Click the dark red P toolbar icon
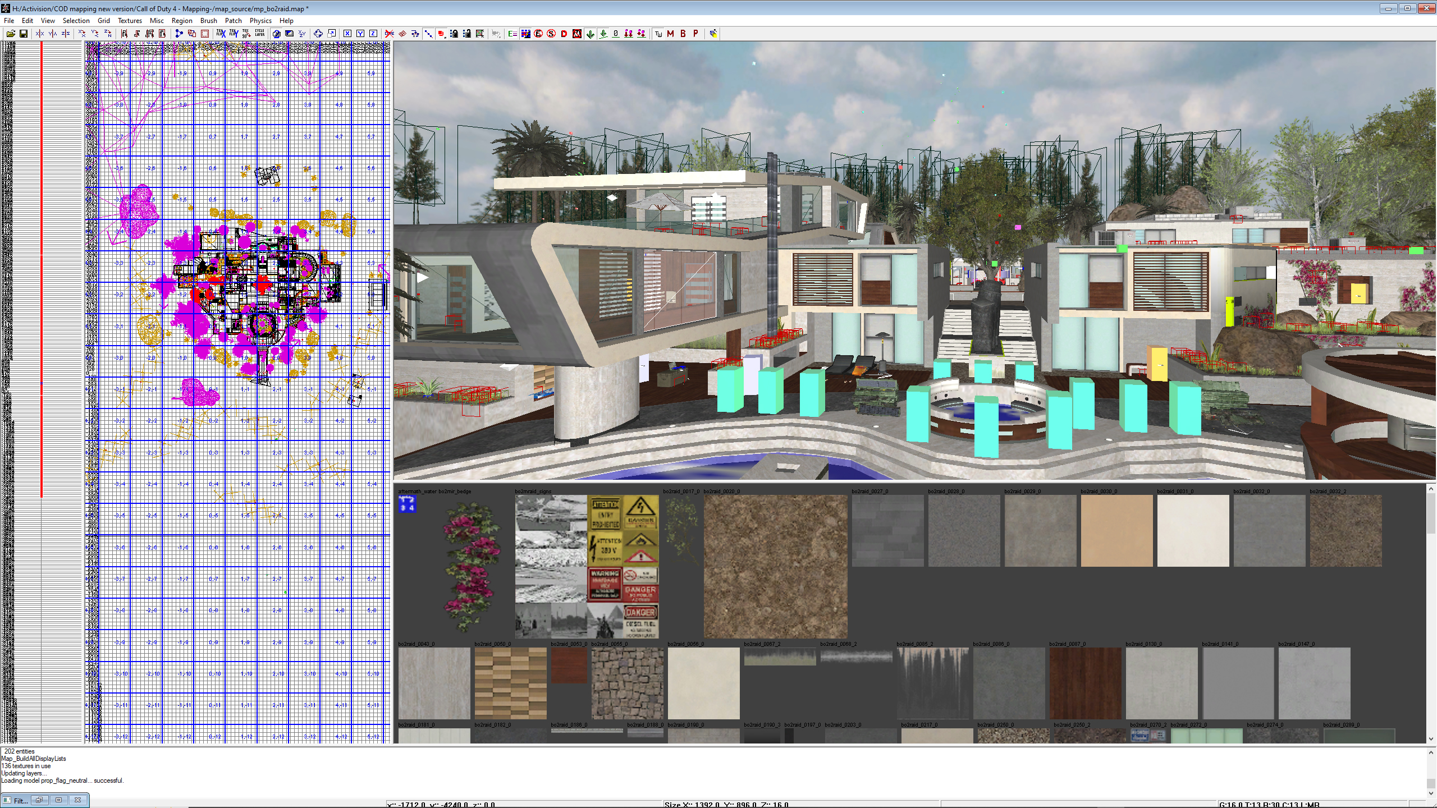 (x=695, y=34)
